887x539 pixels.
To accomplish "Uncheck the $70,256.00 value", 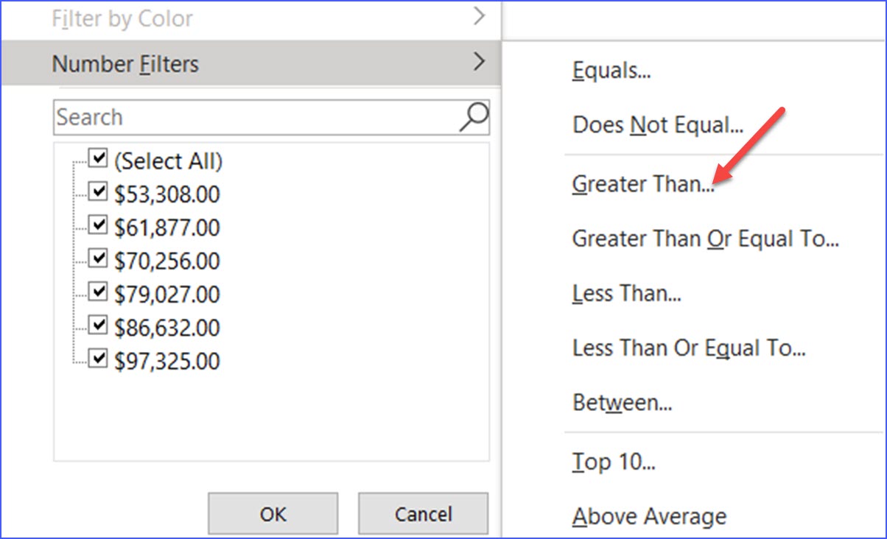I will pyautogui.click(x=97, y=258).
